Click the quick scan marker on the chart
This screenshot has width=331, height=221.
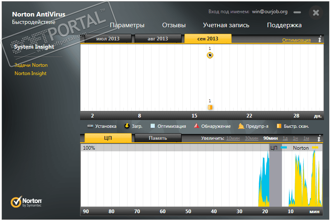click(210, 107)
